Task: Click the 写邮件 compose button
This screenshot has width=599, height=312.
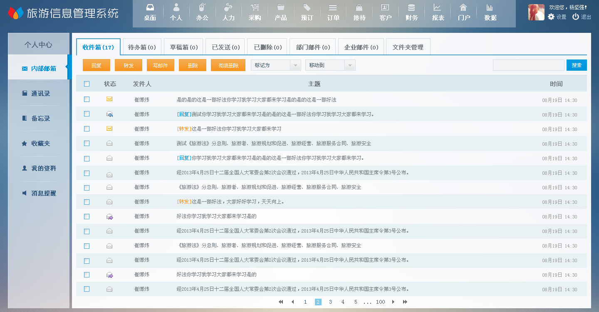Action: (x=161, y=65)
